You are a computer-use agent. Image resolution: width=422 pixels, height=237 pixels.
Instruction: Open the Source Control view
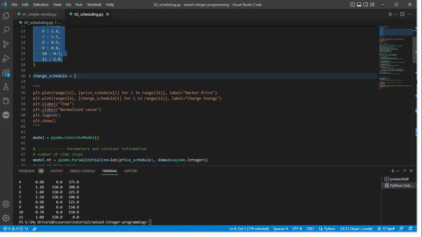pyautogui.click(x=6, y=44)
